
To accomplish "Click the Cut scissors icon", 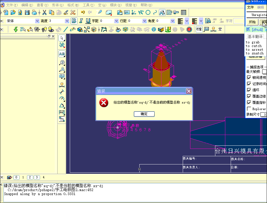I will tap(45, 12).
